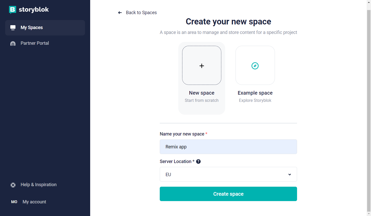
Task: Click the Help & Inspiration lifebuoy icon
Action: pos(13,185)
